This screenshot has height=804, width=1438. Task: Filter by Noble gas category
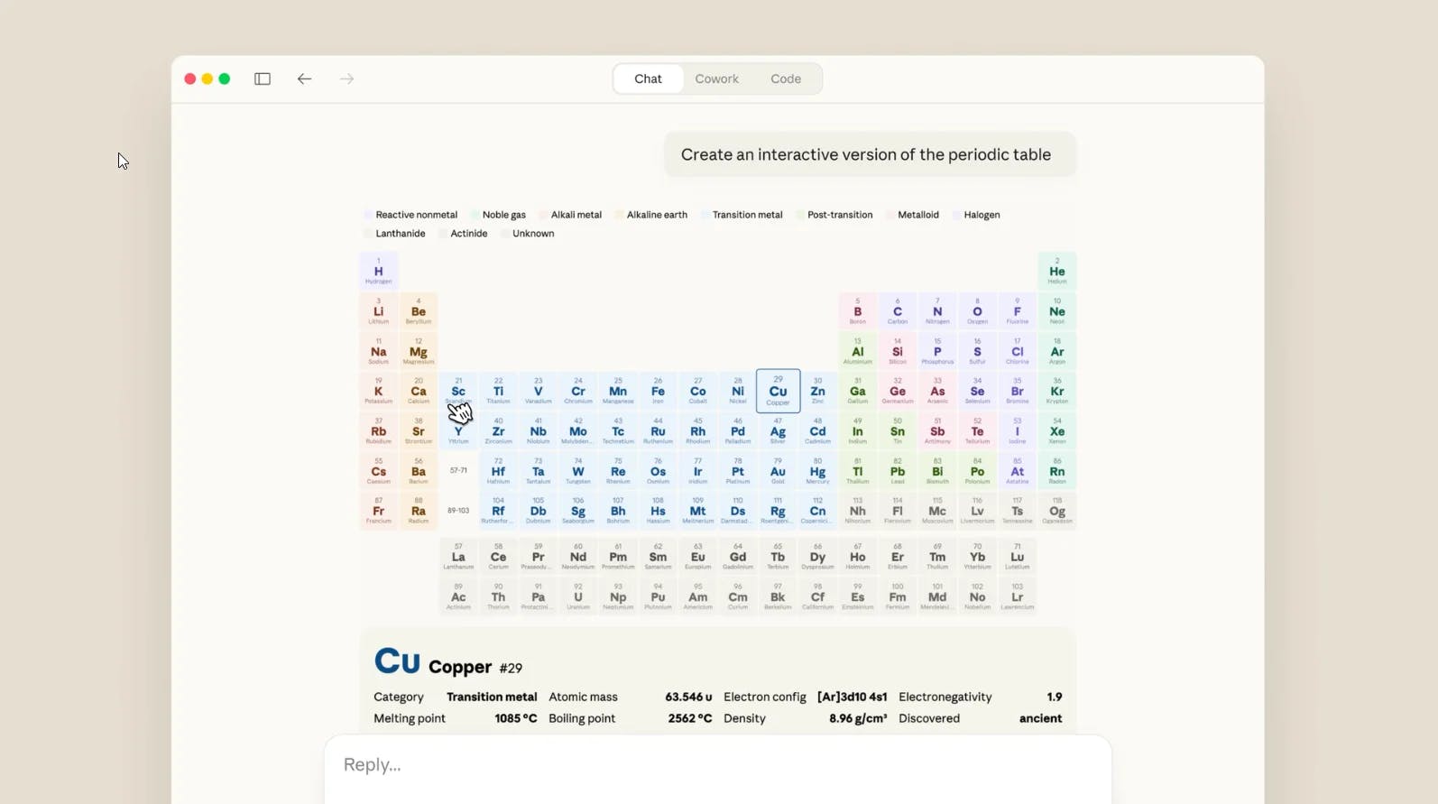(x=498, y=215)
